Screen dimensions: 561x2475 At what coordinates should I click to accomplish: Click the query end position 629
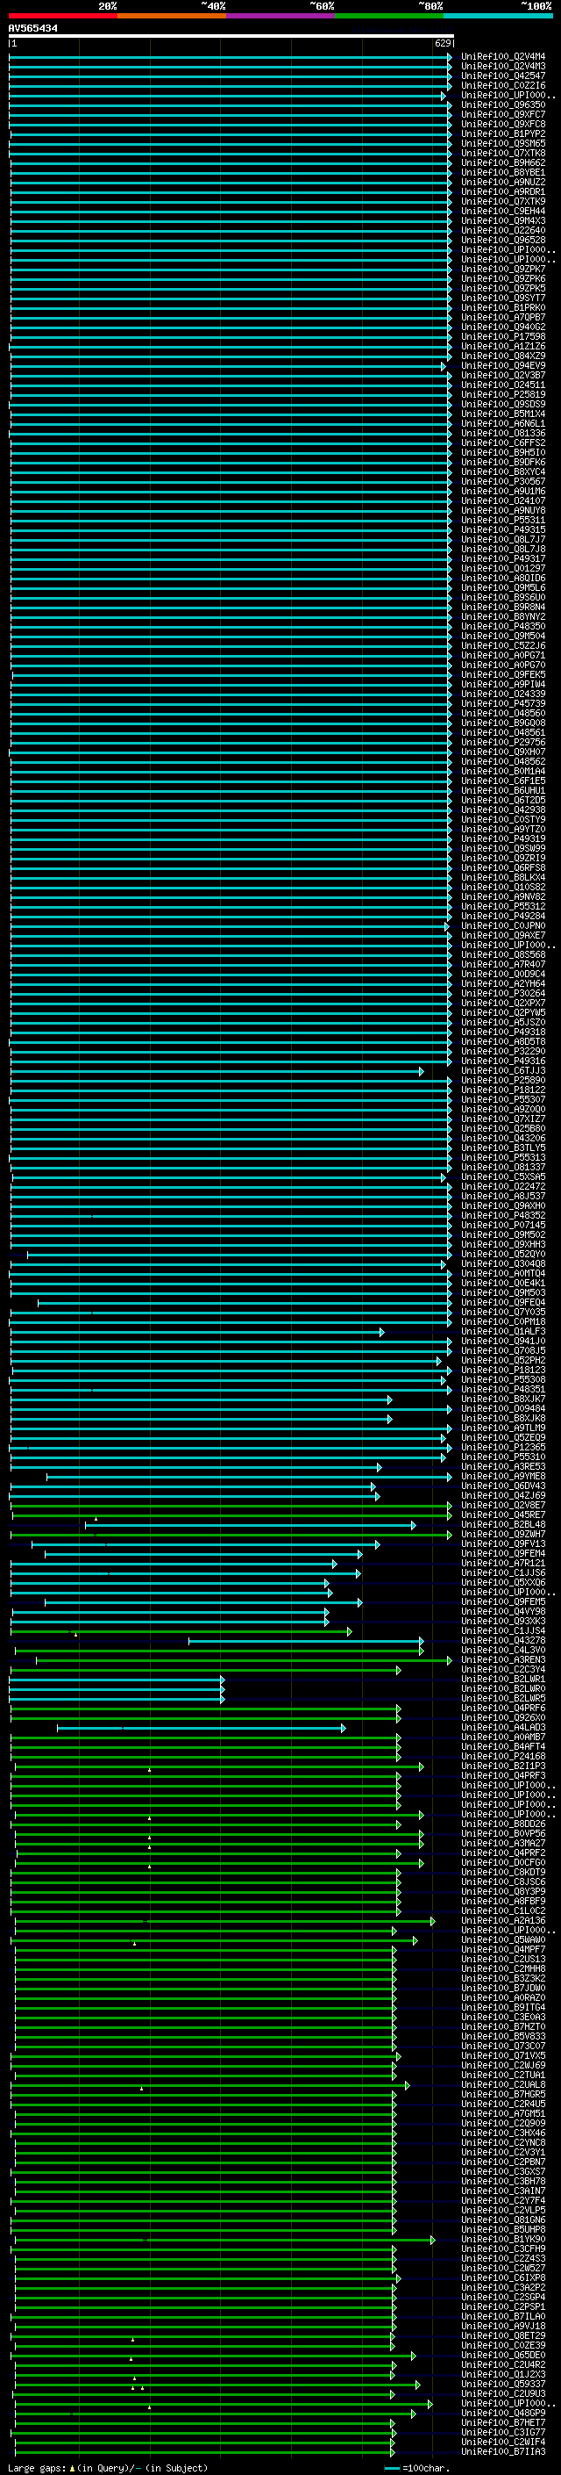point(442,43)
